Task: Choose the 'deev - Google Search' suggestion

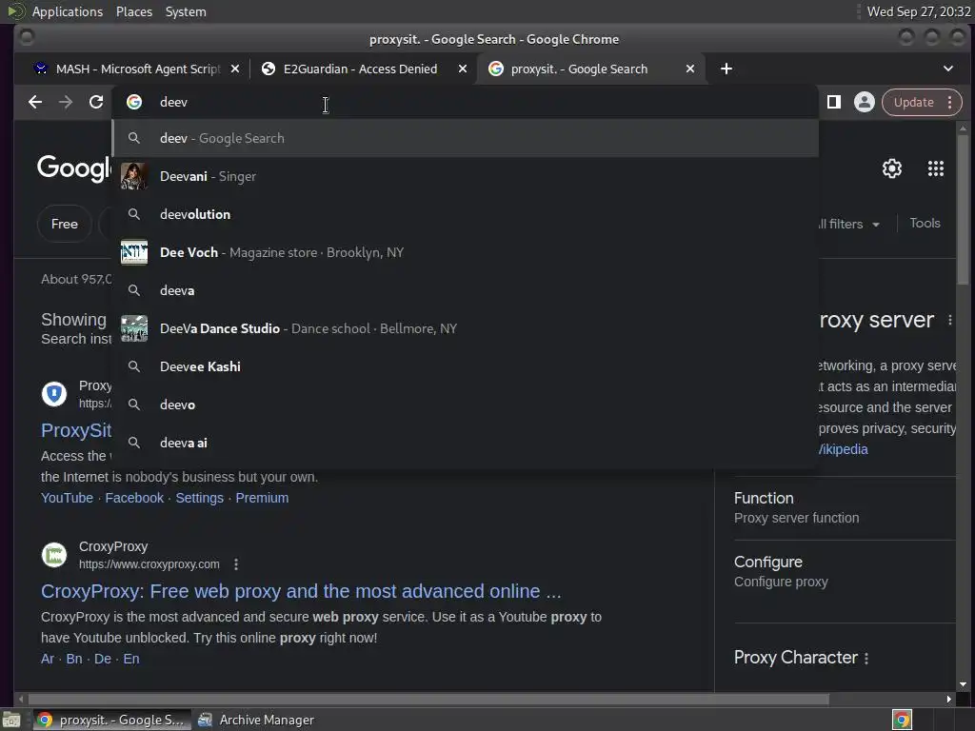Action: click(465, 138)
